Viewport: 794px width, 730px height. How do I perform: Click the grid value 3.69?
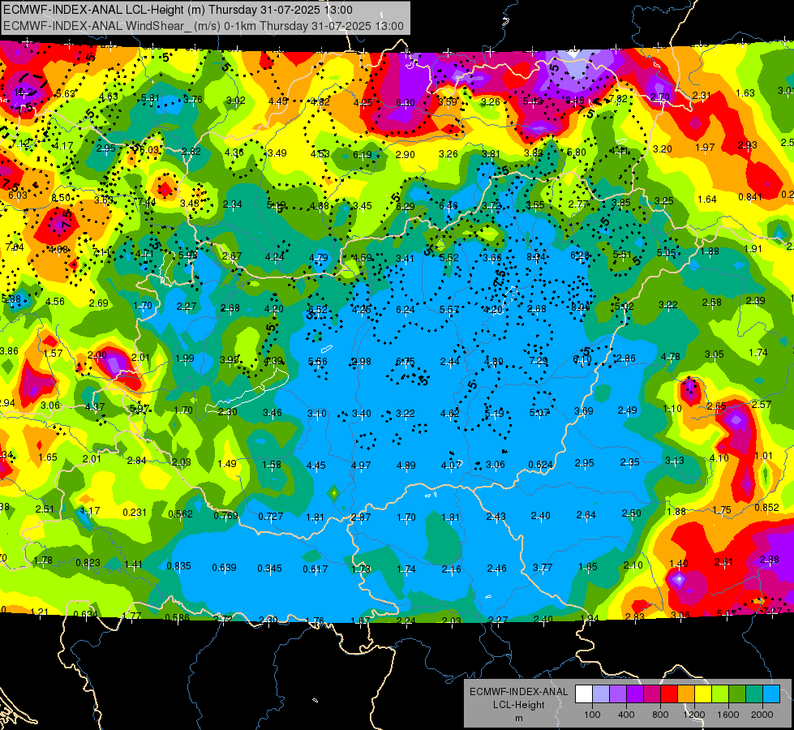[584, 411]
